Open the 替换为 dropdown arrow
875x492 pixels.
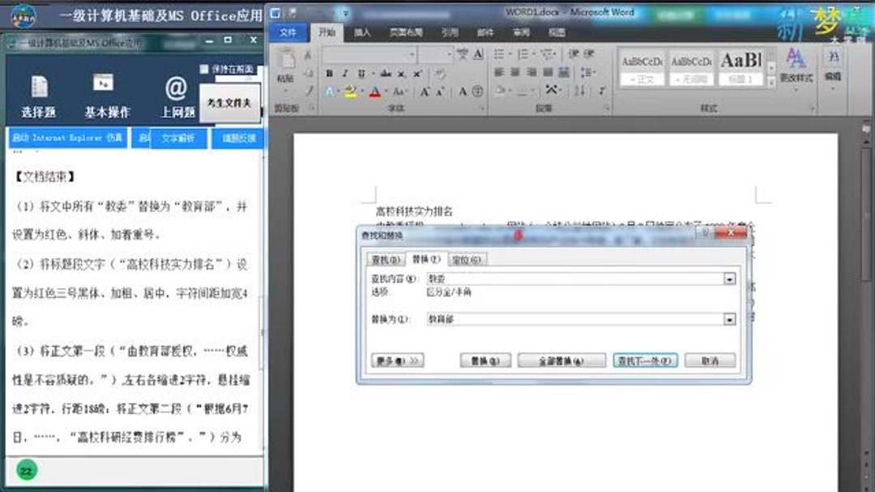(730, 319)
